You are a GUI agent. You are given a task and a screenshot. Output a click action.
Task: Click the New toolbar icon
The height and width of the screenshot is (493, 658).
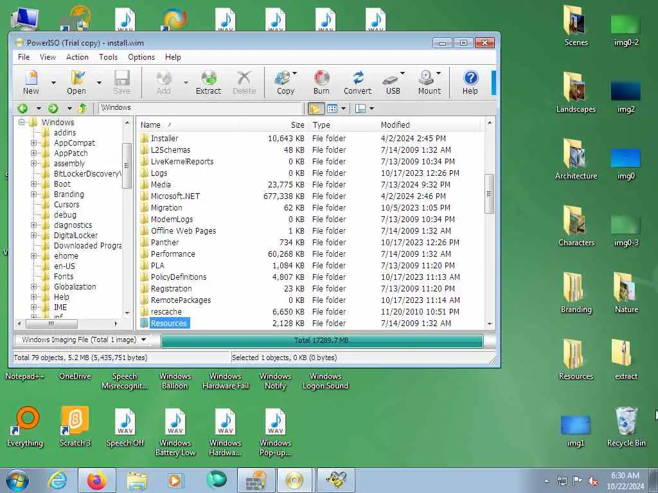coord(31,83)
